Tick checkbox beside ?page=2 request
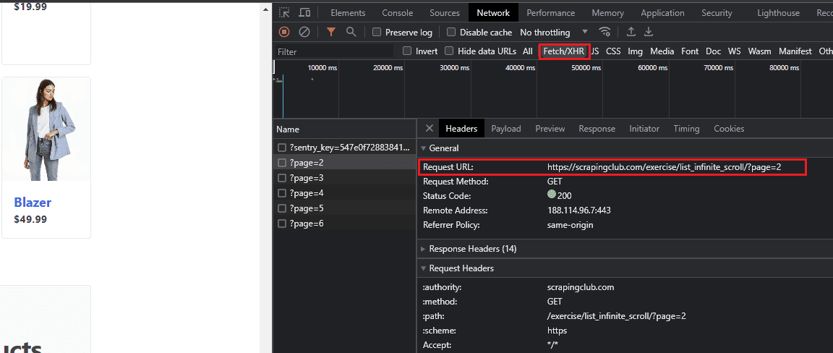The image size is (833, 353). point(282,163)
